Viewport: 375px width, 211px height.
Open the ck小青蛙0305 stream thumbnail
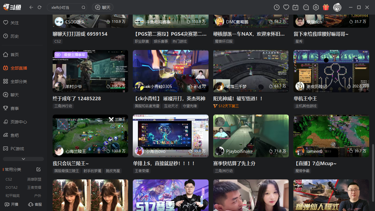coord(171,71)
